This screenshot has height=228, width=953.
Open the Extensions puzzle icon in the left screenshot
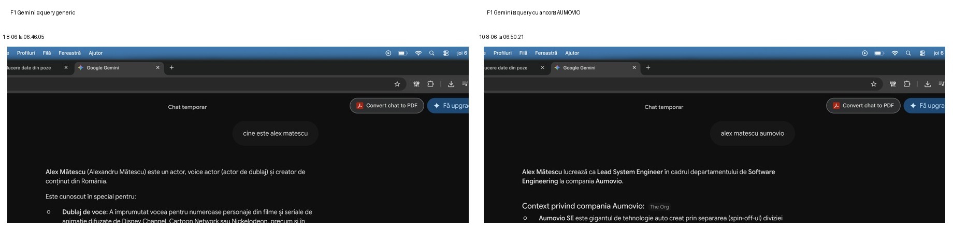click(430, 84)
